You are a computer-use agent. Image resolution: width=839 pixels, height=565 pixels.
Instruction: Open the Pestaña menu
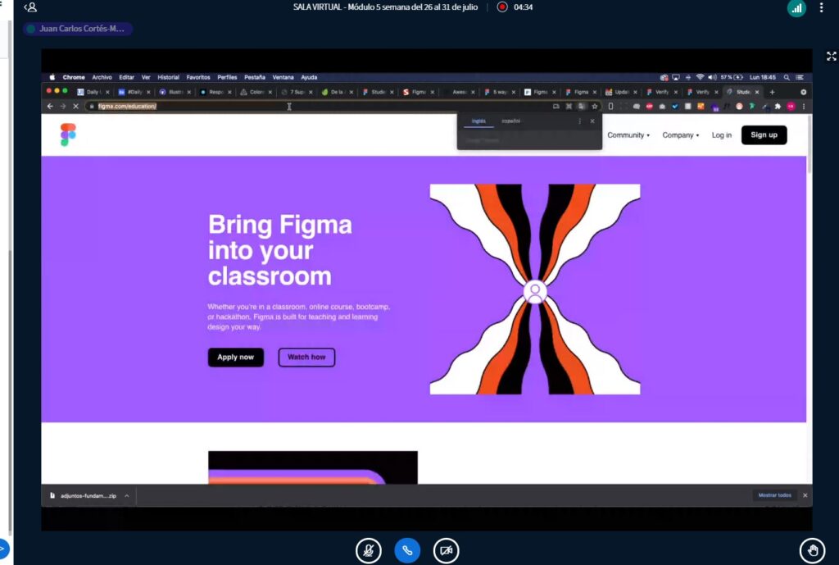(x=255, y=77)
